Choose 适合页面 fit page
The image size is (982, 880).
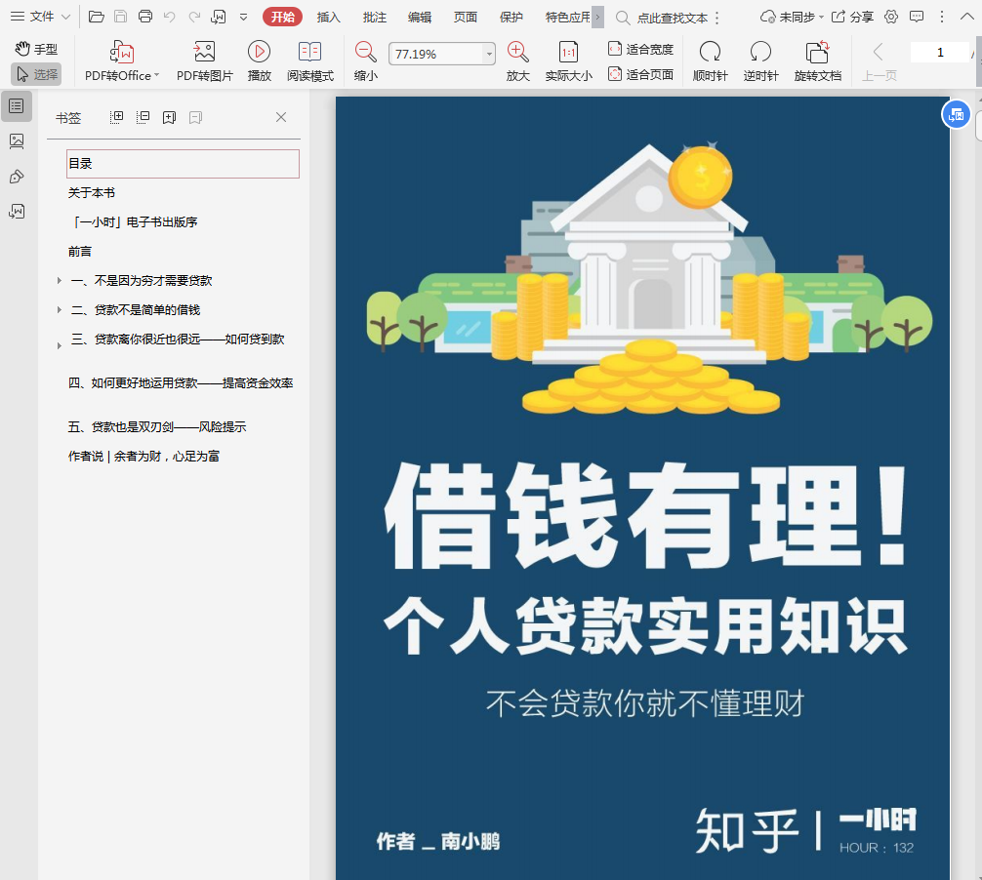(x=640, y=74)
